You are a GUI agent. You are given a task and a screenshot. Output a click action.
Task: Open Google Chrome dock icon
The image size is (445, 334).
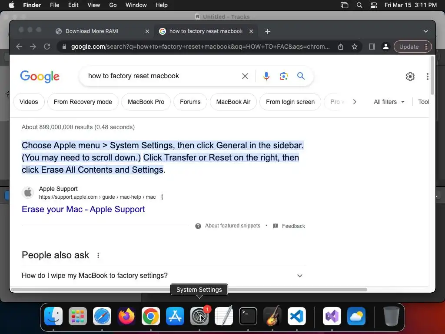tap(151, 316)
